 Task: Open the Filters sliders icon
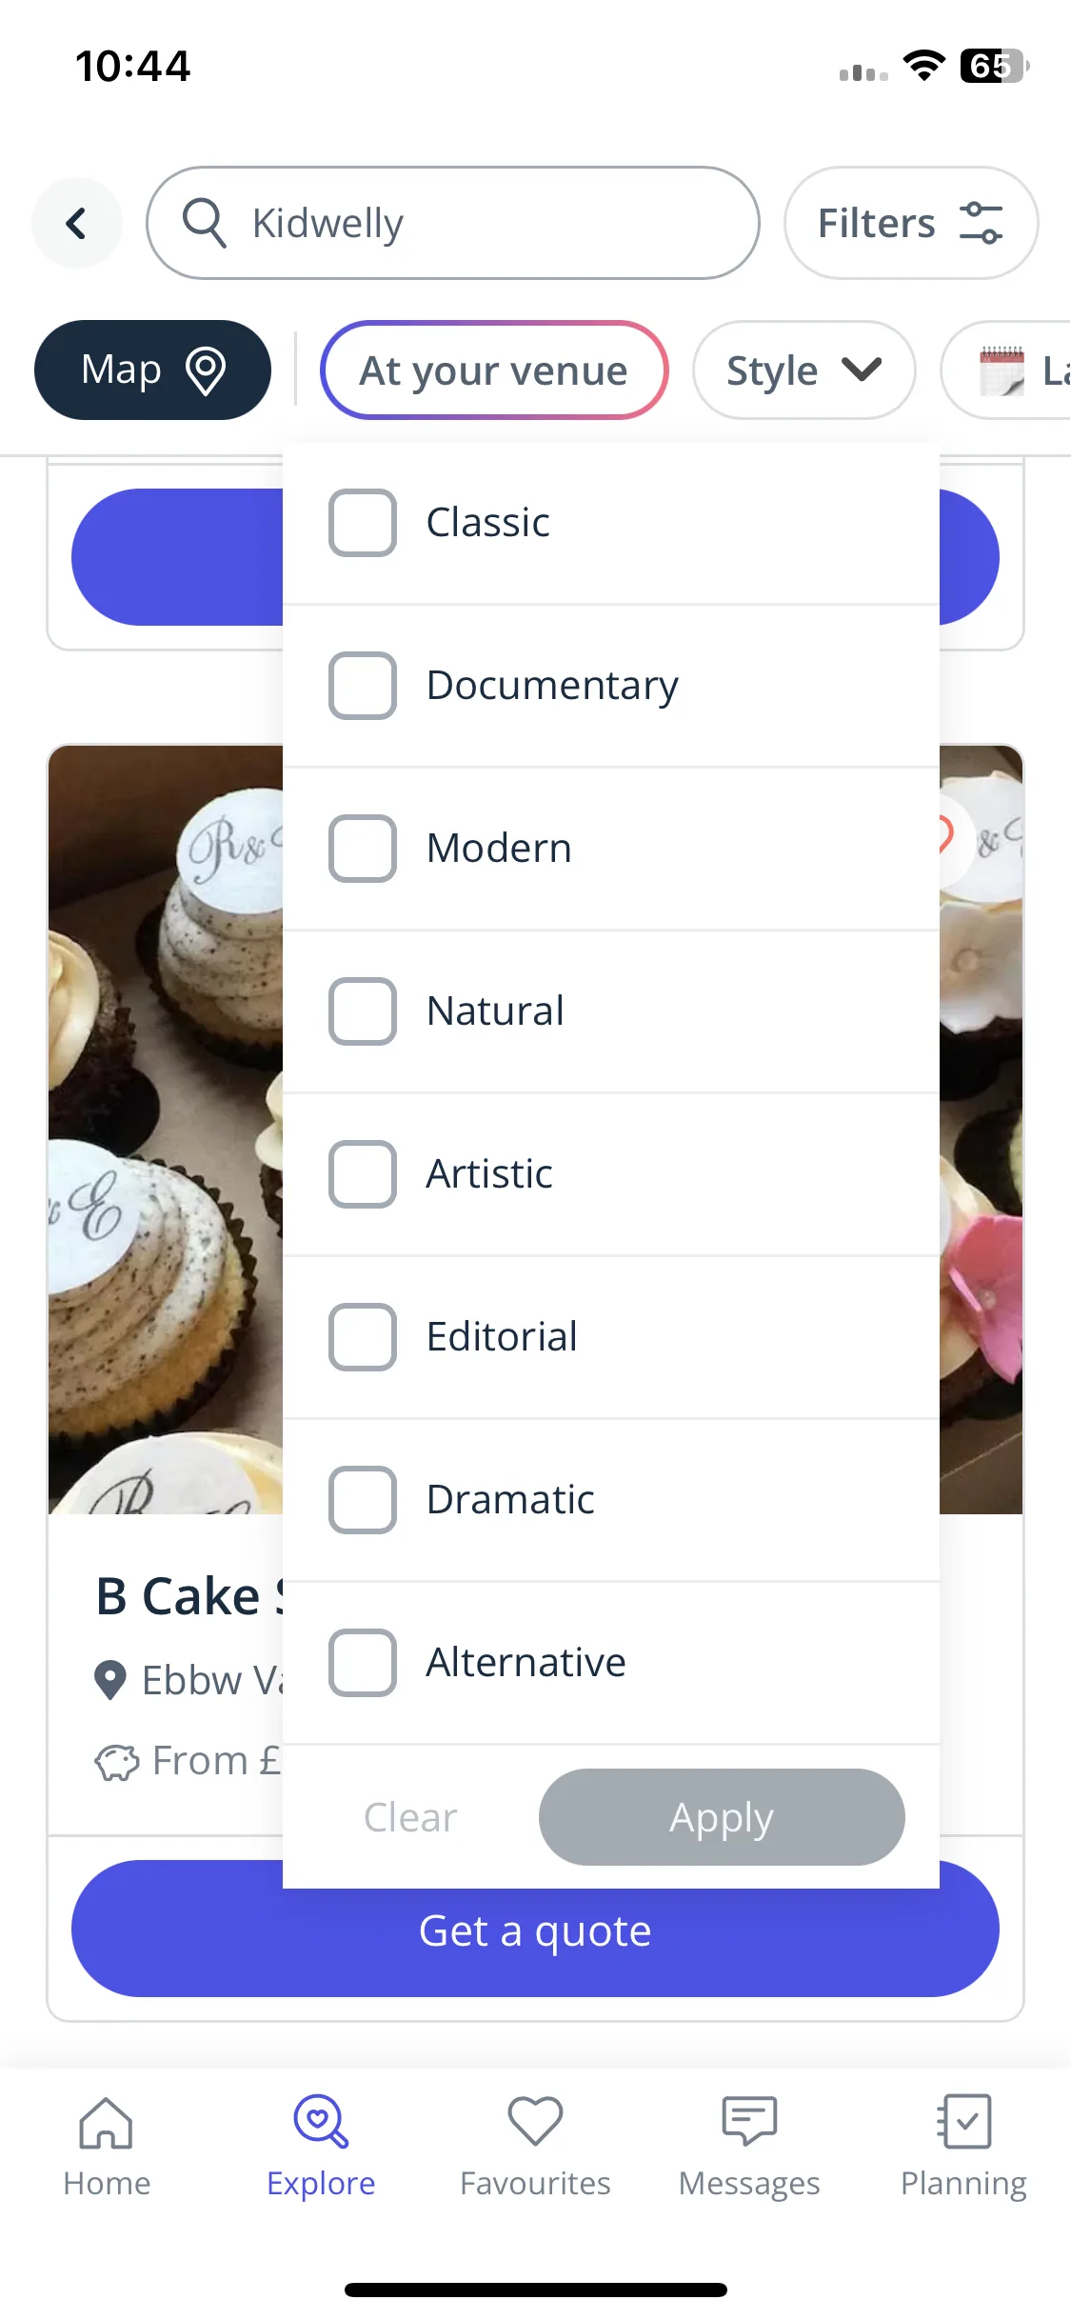coord(981,223)
